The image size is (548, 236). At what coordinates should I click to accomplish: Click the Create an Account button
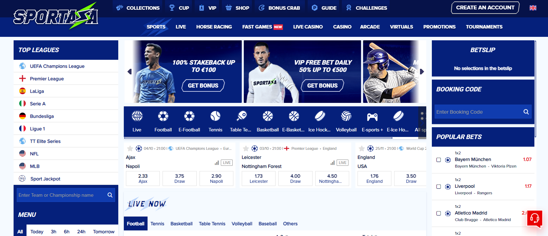485,8
